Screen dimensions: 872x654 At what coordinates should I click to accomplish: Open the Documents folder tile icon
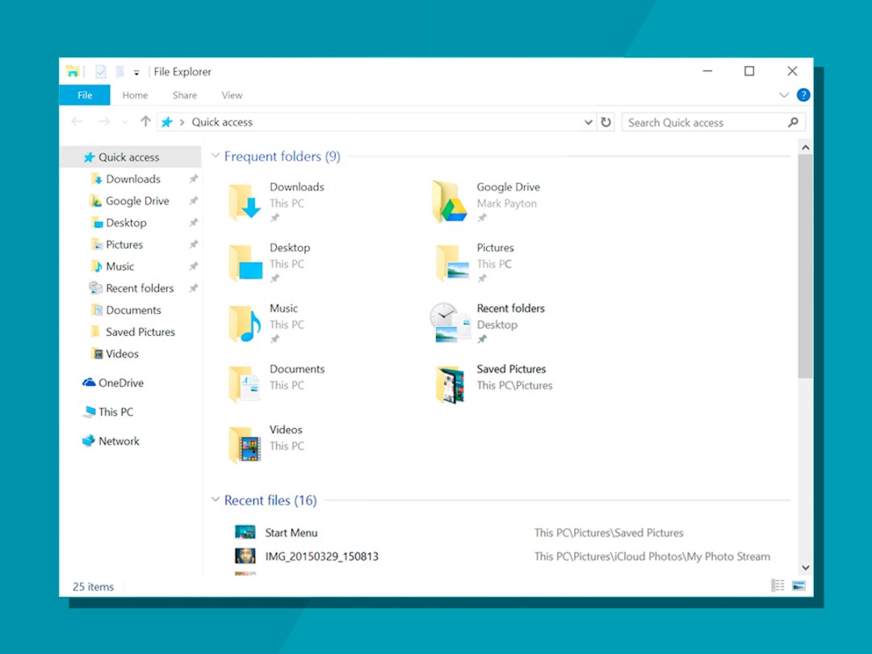(x=245, y=384)
